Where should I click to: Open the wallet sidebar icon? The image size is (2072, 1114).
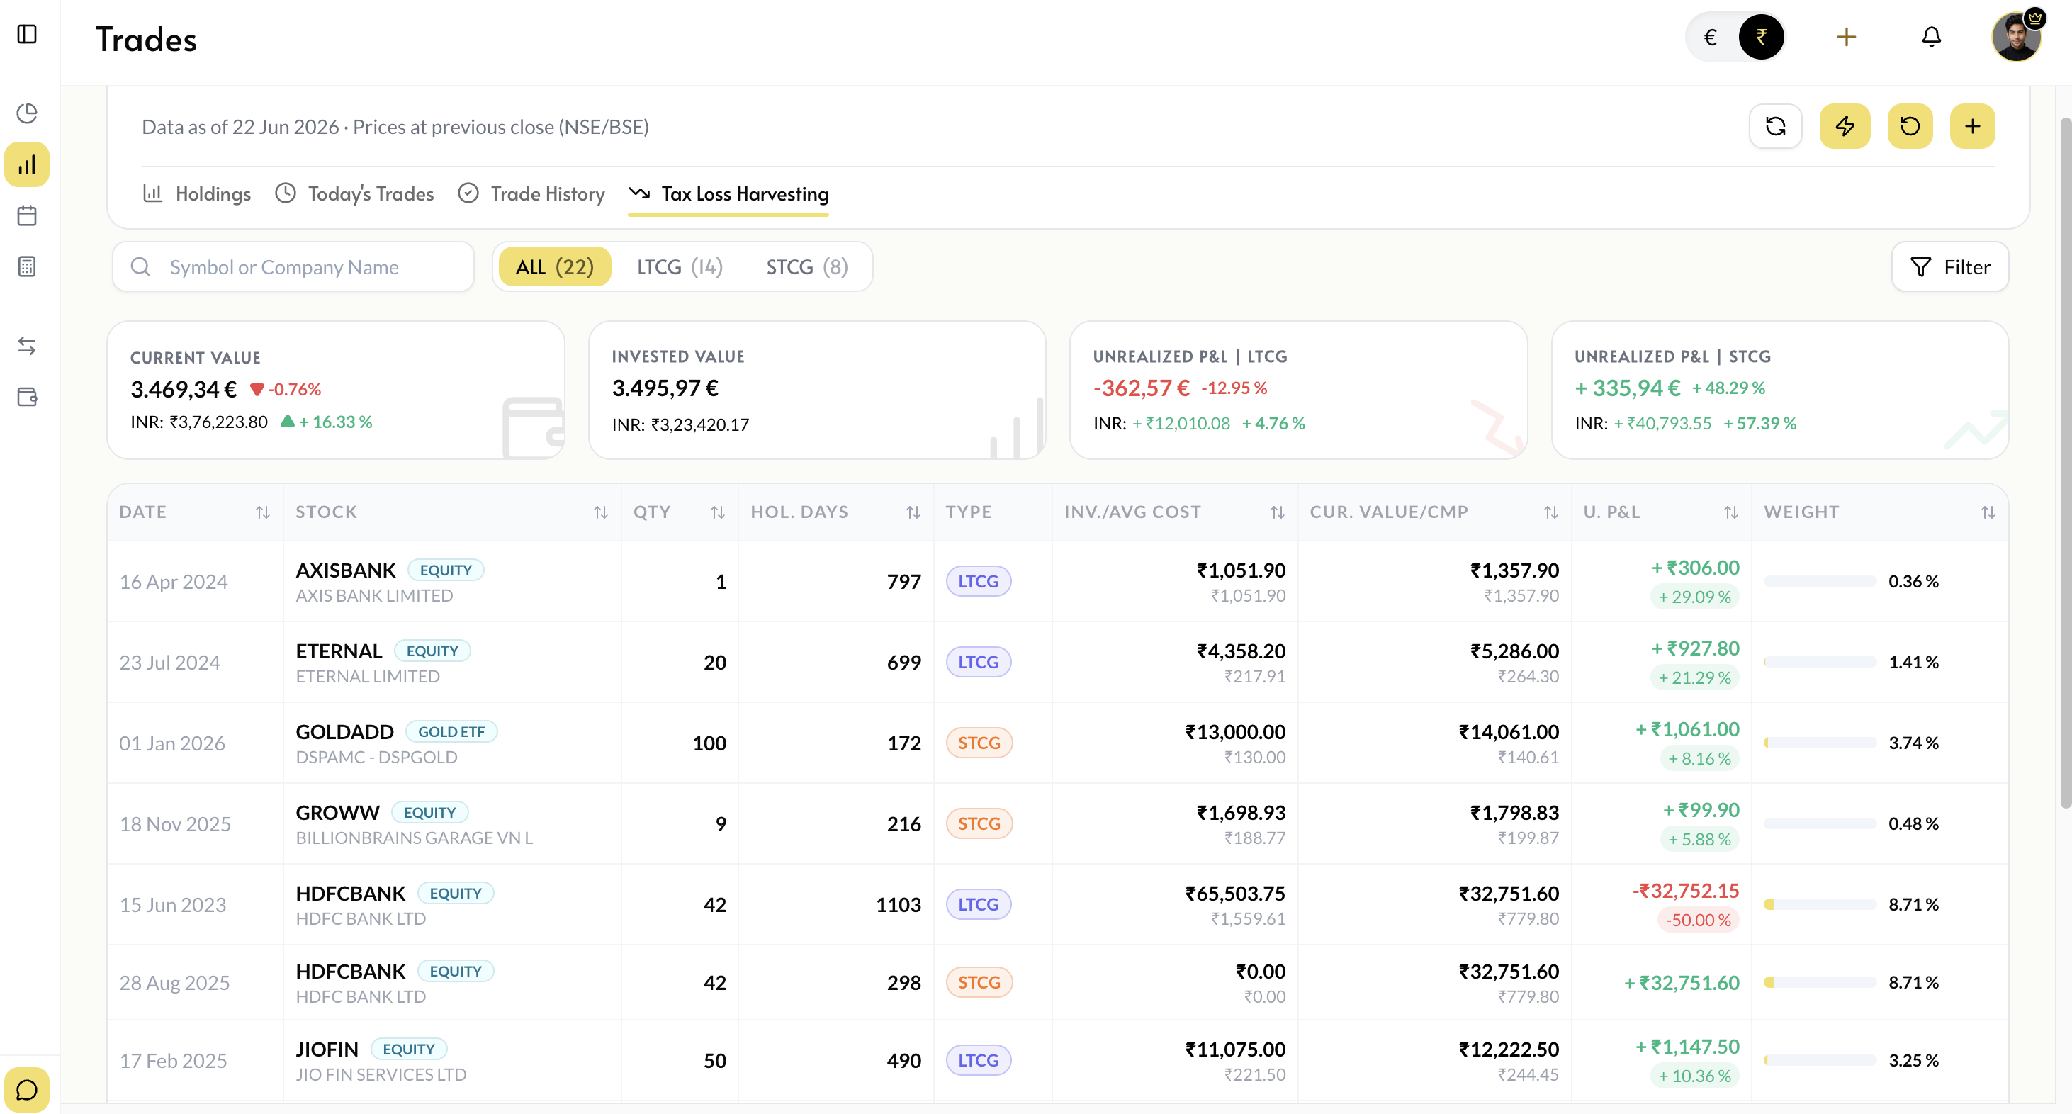point(28,397)
